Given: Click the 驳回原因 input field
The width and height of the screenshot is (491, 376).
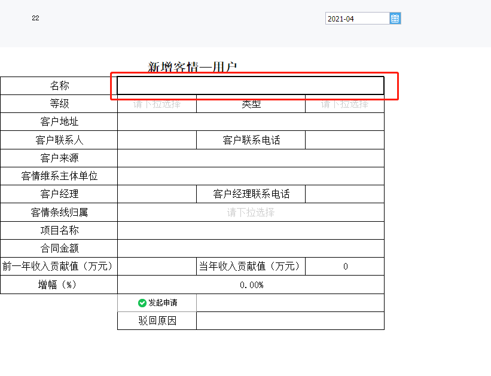Looking at the screenshot, I should (290, 321).
